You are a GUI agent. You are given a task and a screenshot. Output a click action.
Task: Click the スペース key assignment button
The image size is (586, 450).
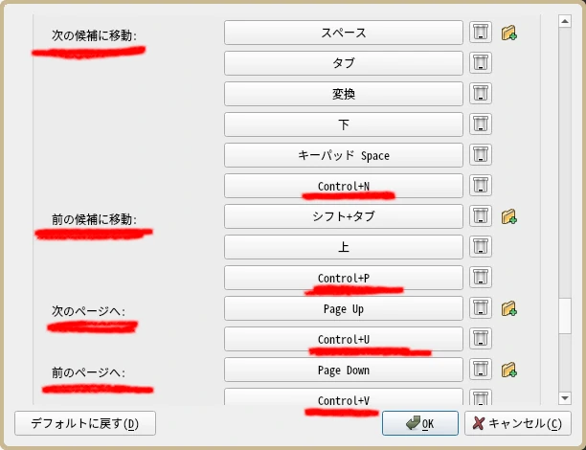(x=344, y=33)
